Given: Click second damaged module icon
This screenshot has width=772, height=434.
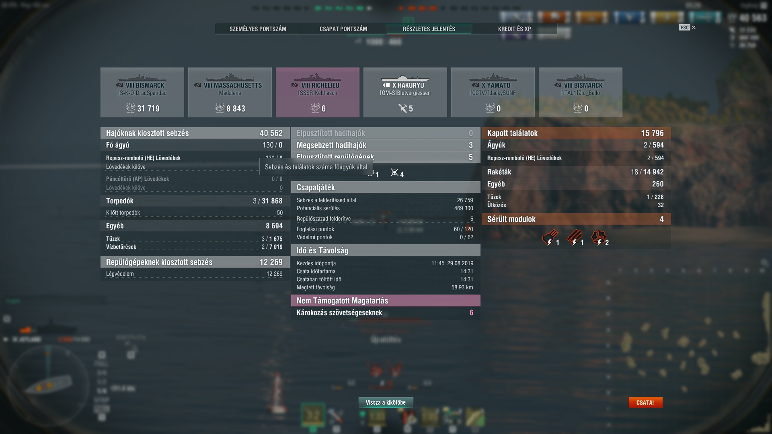Looking at the screenshot, I should pos(574,237).
